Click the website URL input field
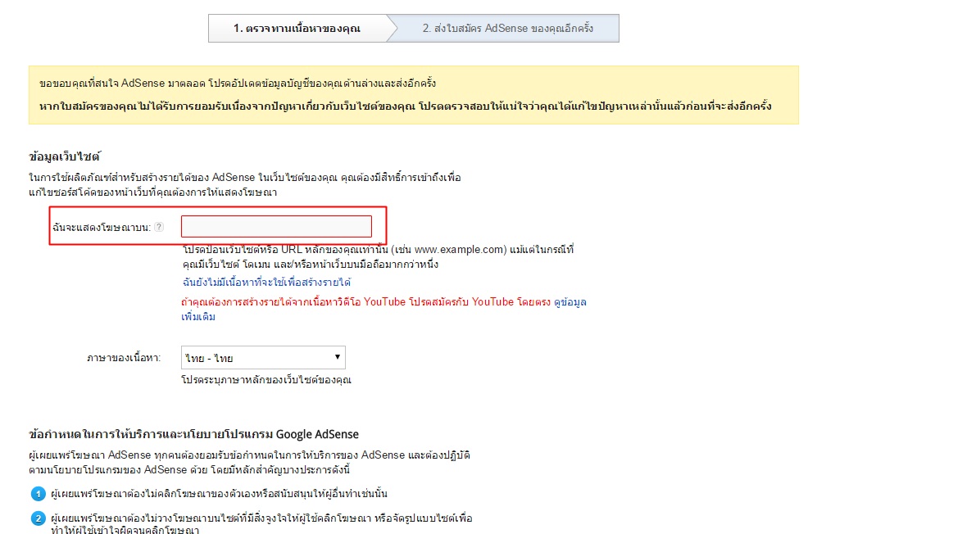The height and width of the screenshot is (534, 953). (276, 226)
